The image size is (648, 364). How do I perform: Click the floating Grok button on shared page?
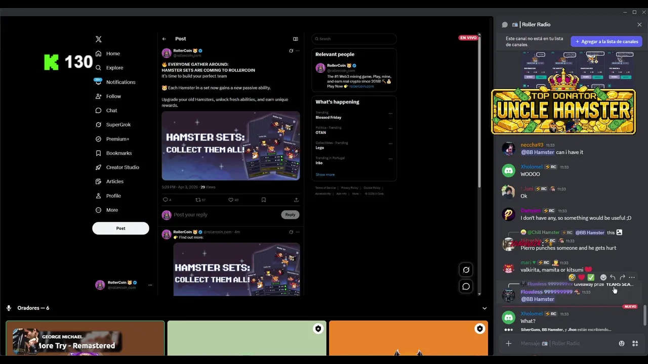pyautogui.click(x=466, y=270)
